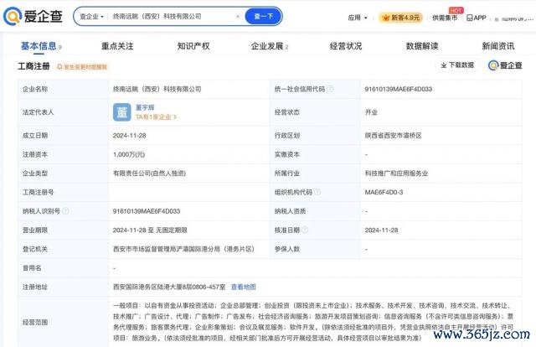Viewport: 536px width, 347px height.
Task: Switch to the 新闻资讯 tab
Action: click(x=498, y=46)
